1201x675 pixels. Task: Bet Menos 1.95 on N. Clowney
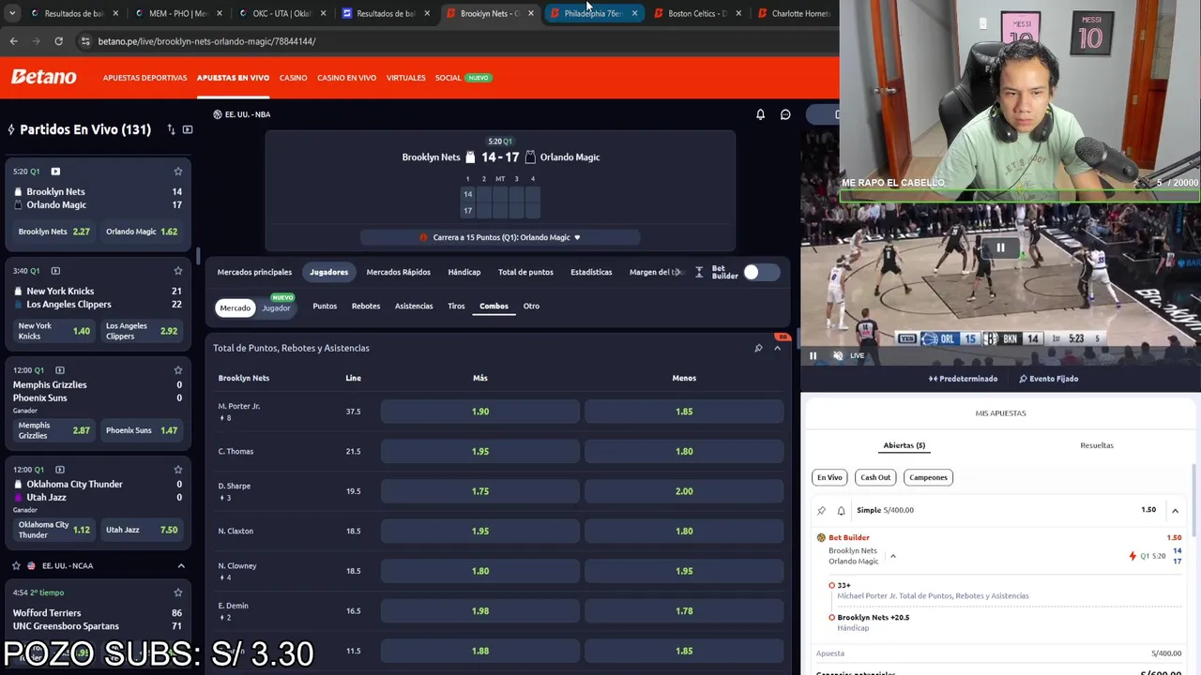tap(684, 571)
